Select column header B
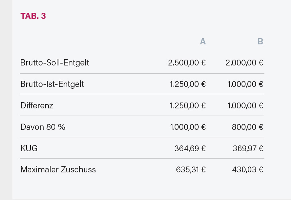The image size is (291, 200). pos(260,41)
